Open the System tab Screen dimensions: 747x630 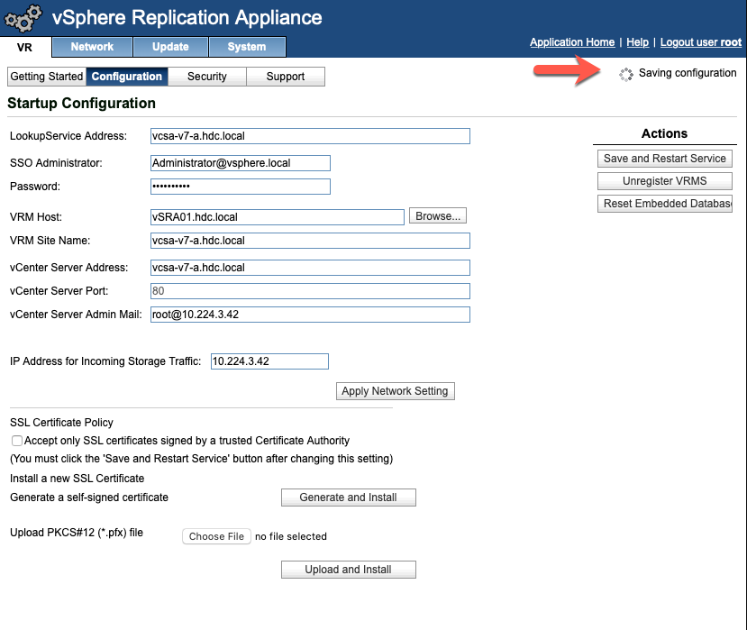click(x=247, y=47)
